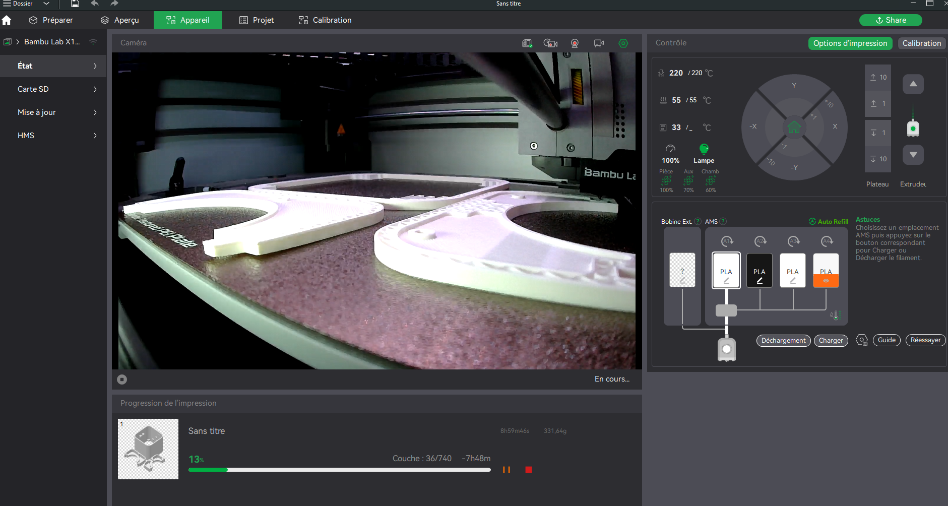Click the Options d'impression button
The width and height of the screenshot is (948, 506).
click(x=850, y=43)
